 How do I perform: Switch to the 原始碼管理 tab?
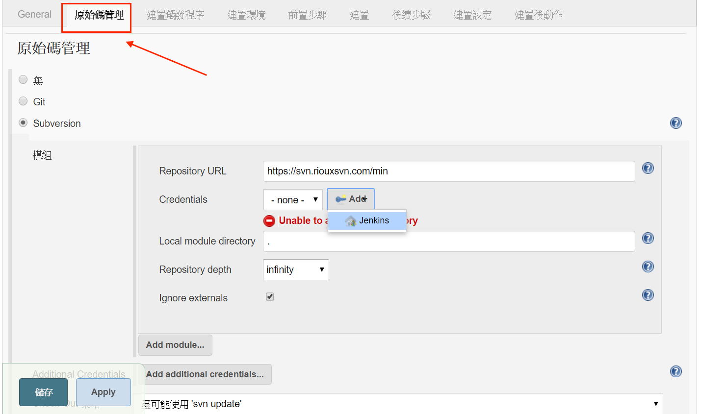99,15
